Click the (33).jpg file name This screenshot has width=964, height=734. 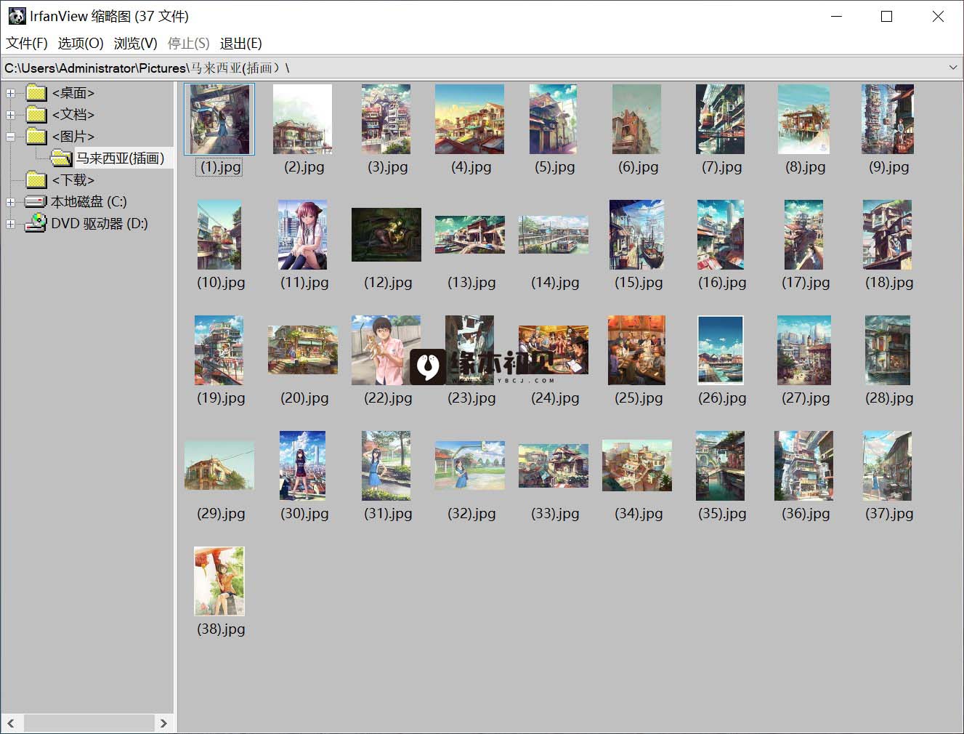click(555, 514)
